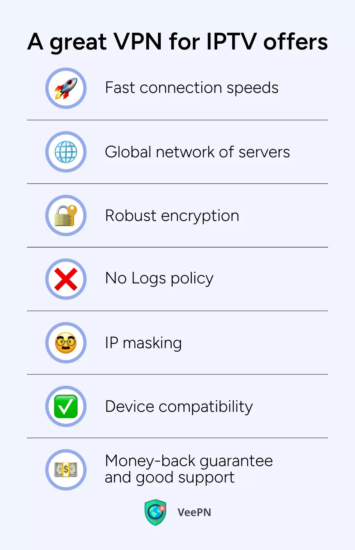Click "Money-back guarantee" text line
This screenshot has width=355, height=550.
coord(189,461)
